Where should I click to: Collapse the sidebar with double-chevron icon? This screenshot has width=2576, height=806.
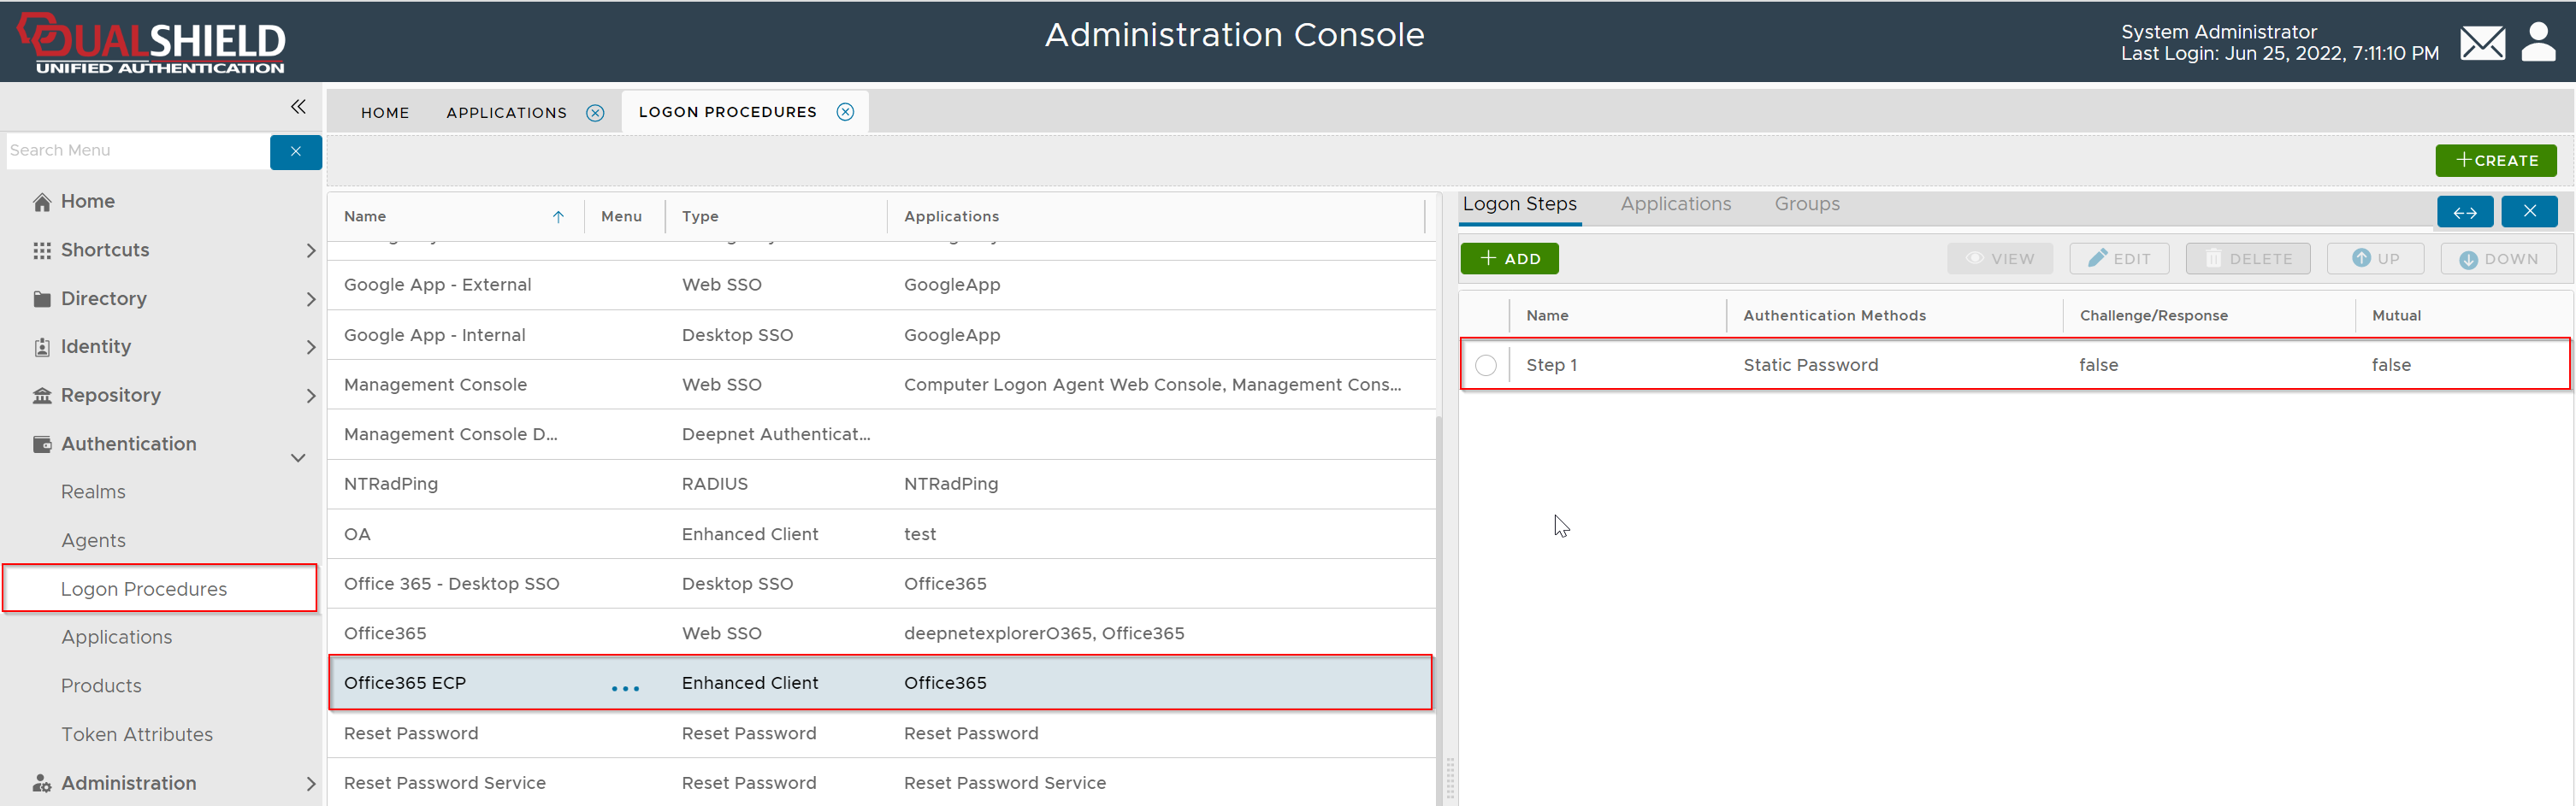tap(298, 106)
